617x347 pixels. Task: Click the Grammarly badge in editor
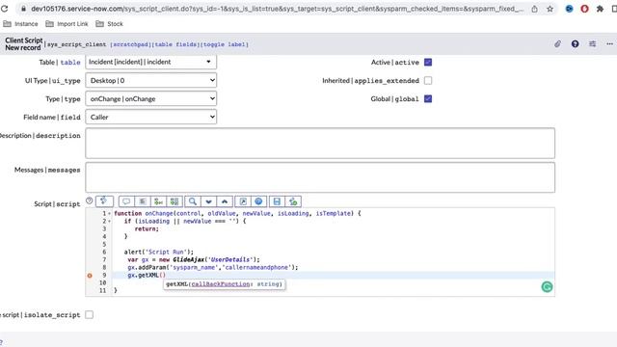(547, 287)
